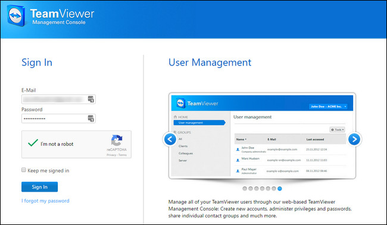Go to next slide with right arrow
The height and width of the screenshot is (225, 387).
coord(354,139)
